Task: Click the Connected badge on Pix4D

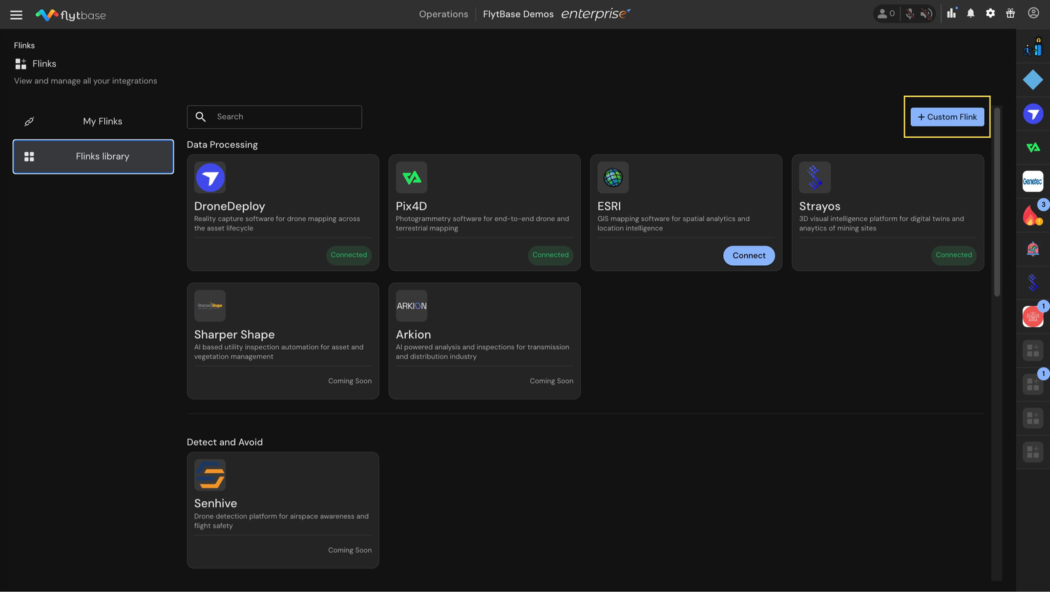Action: pos(551,255)
